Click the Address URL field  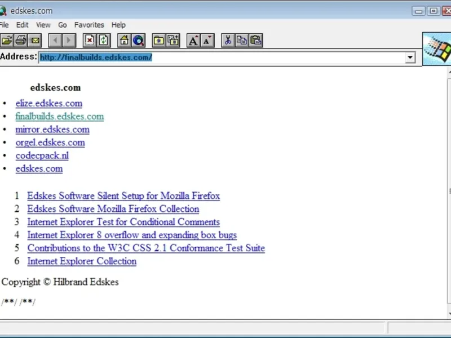(222, 57)
